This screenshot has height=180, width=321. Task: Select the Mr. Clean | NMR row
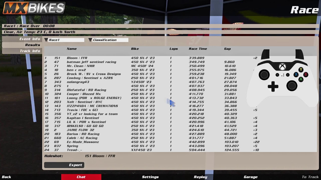(181, 66)
